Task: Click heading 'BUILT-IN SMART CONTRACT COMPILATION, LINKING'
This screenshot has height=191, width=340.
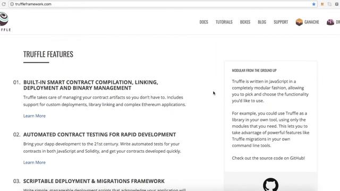Action: [x=91, y=85]
